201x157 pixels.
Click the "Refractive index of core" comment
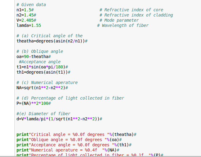[131, 10]
